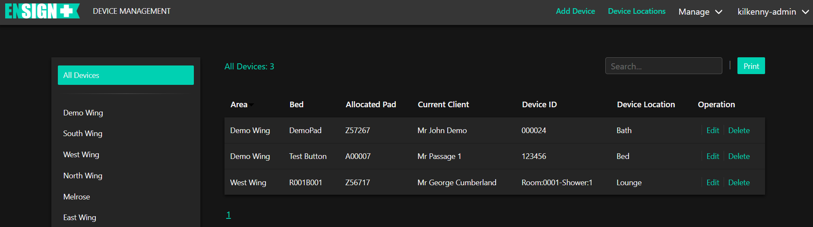Edit the DemoPad device row
Screen dimensions: 813x227
coord(712,131)
